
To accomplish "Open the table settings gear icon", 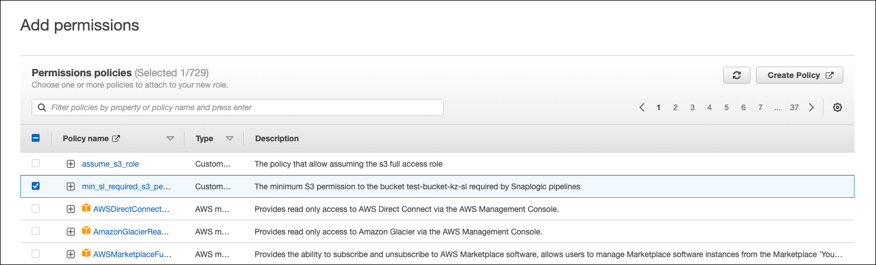I will click(838, 107).
